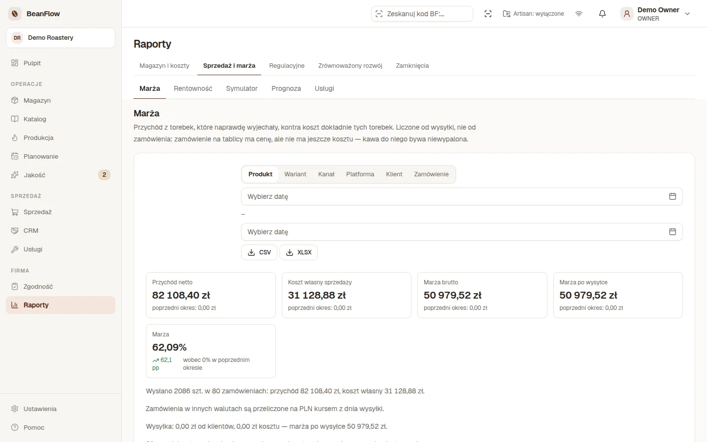This screenshot has width=707, height=442.
Task: Open Demo Roastery organization switcher
Action: [x=60, y=38]
